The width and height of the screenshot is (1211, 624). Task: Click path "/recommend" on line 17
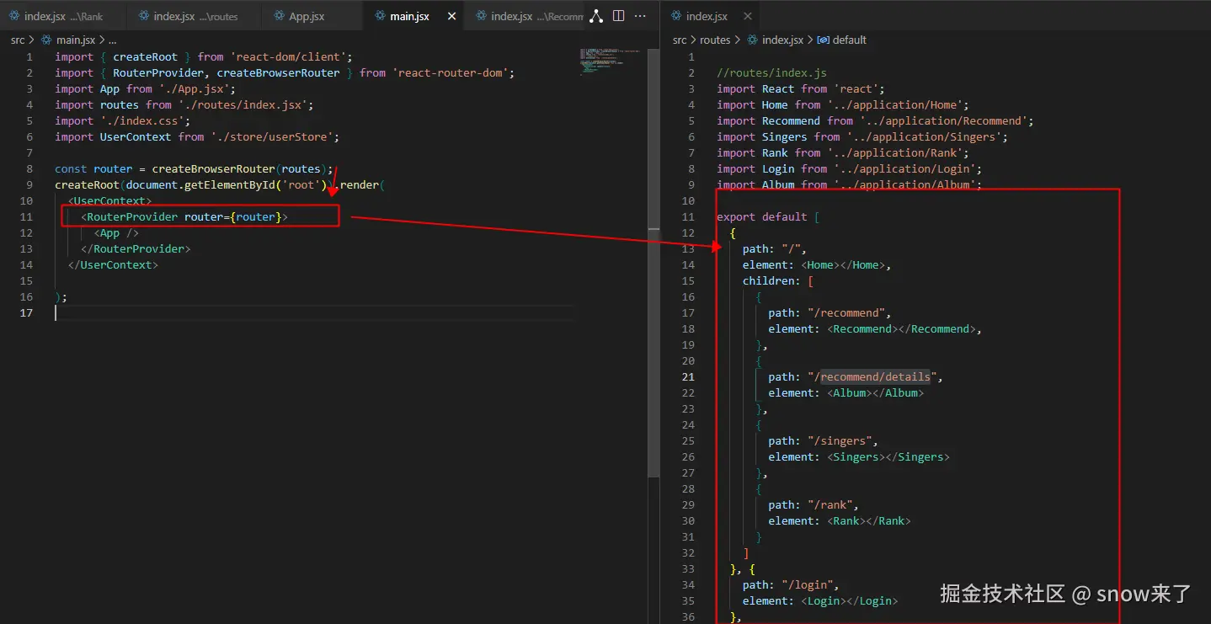click(x=830, y=312)
